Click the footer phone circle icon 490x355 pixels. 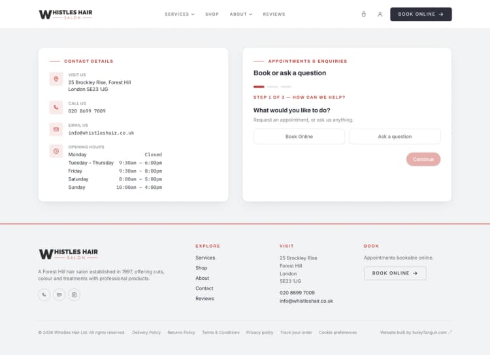44,295
